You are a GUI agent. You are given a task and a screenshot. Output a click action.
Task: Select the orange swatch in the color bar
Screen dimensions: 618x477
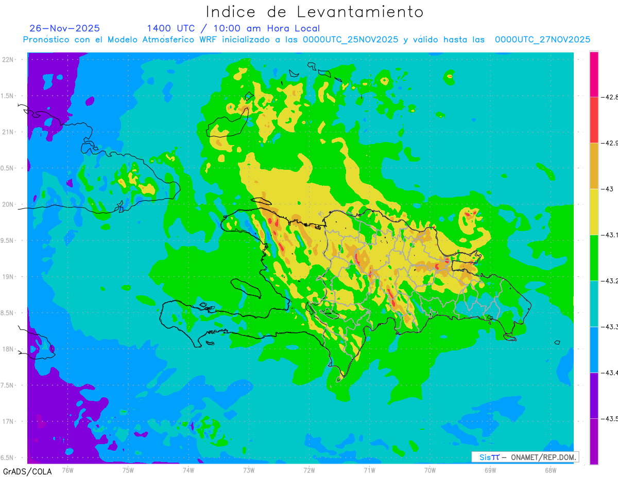pyautogui.click(x=594, y=166)
